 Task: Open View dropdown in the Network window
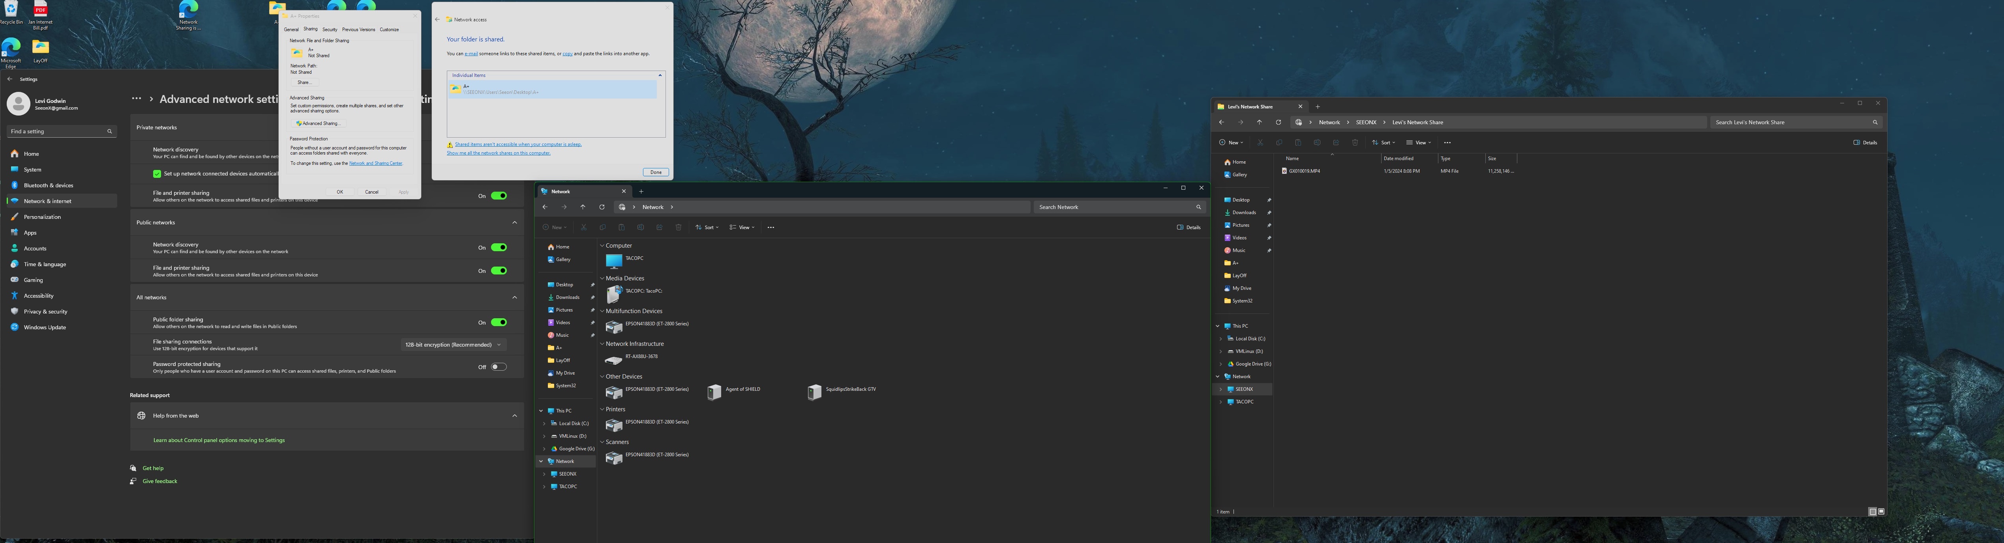(742, 228)
